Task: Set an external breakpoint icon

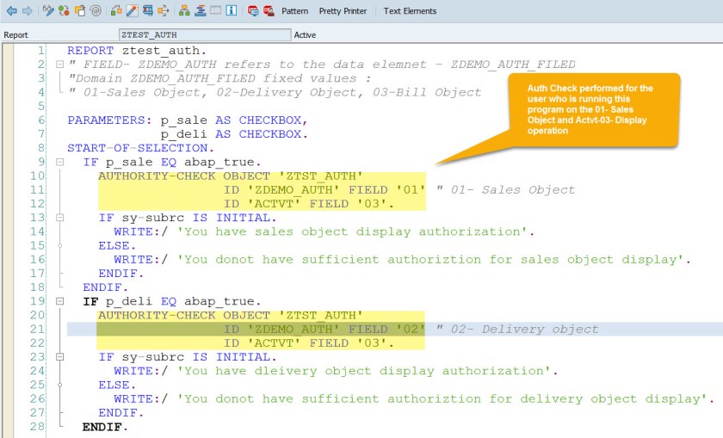Action: coord(269,11)
